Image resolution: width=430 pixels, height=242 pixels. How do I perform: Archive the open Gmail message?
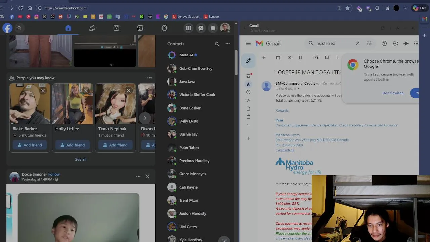278,58
